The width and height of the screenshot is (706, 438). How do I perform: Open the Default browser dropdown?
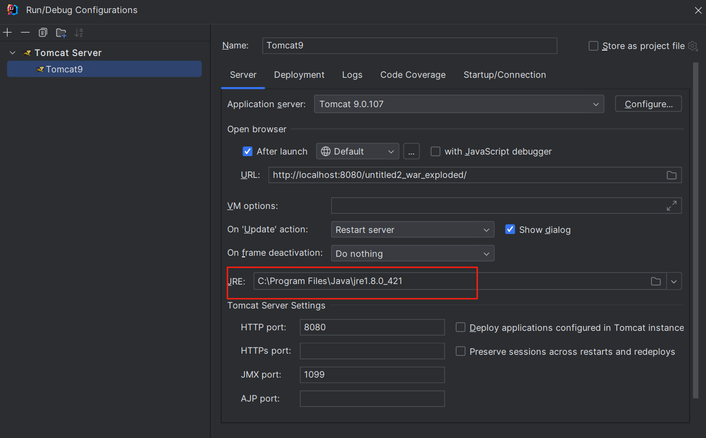[x=357, y=151]
